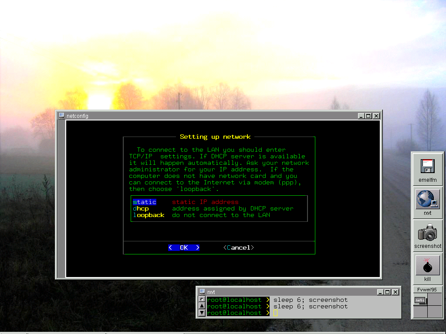
Task: Click the 'address assigned by DHCP server' description
Action: pos(233,208)
